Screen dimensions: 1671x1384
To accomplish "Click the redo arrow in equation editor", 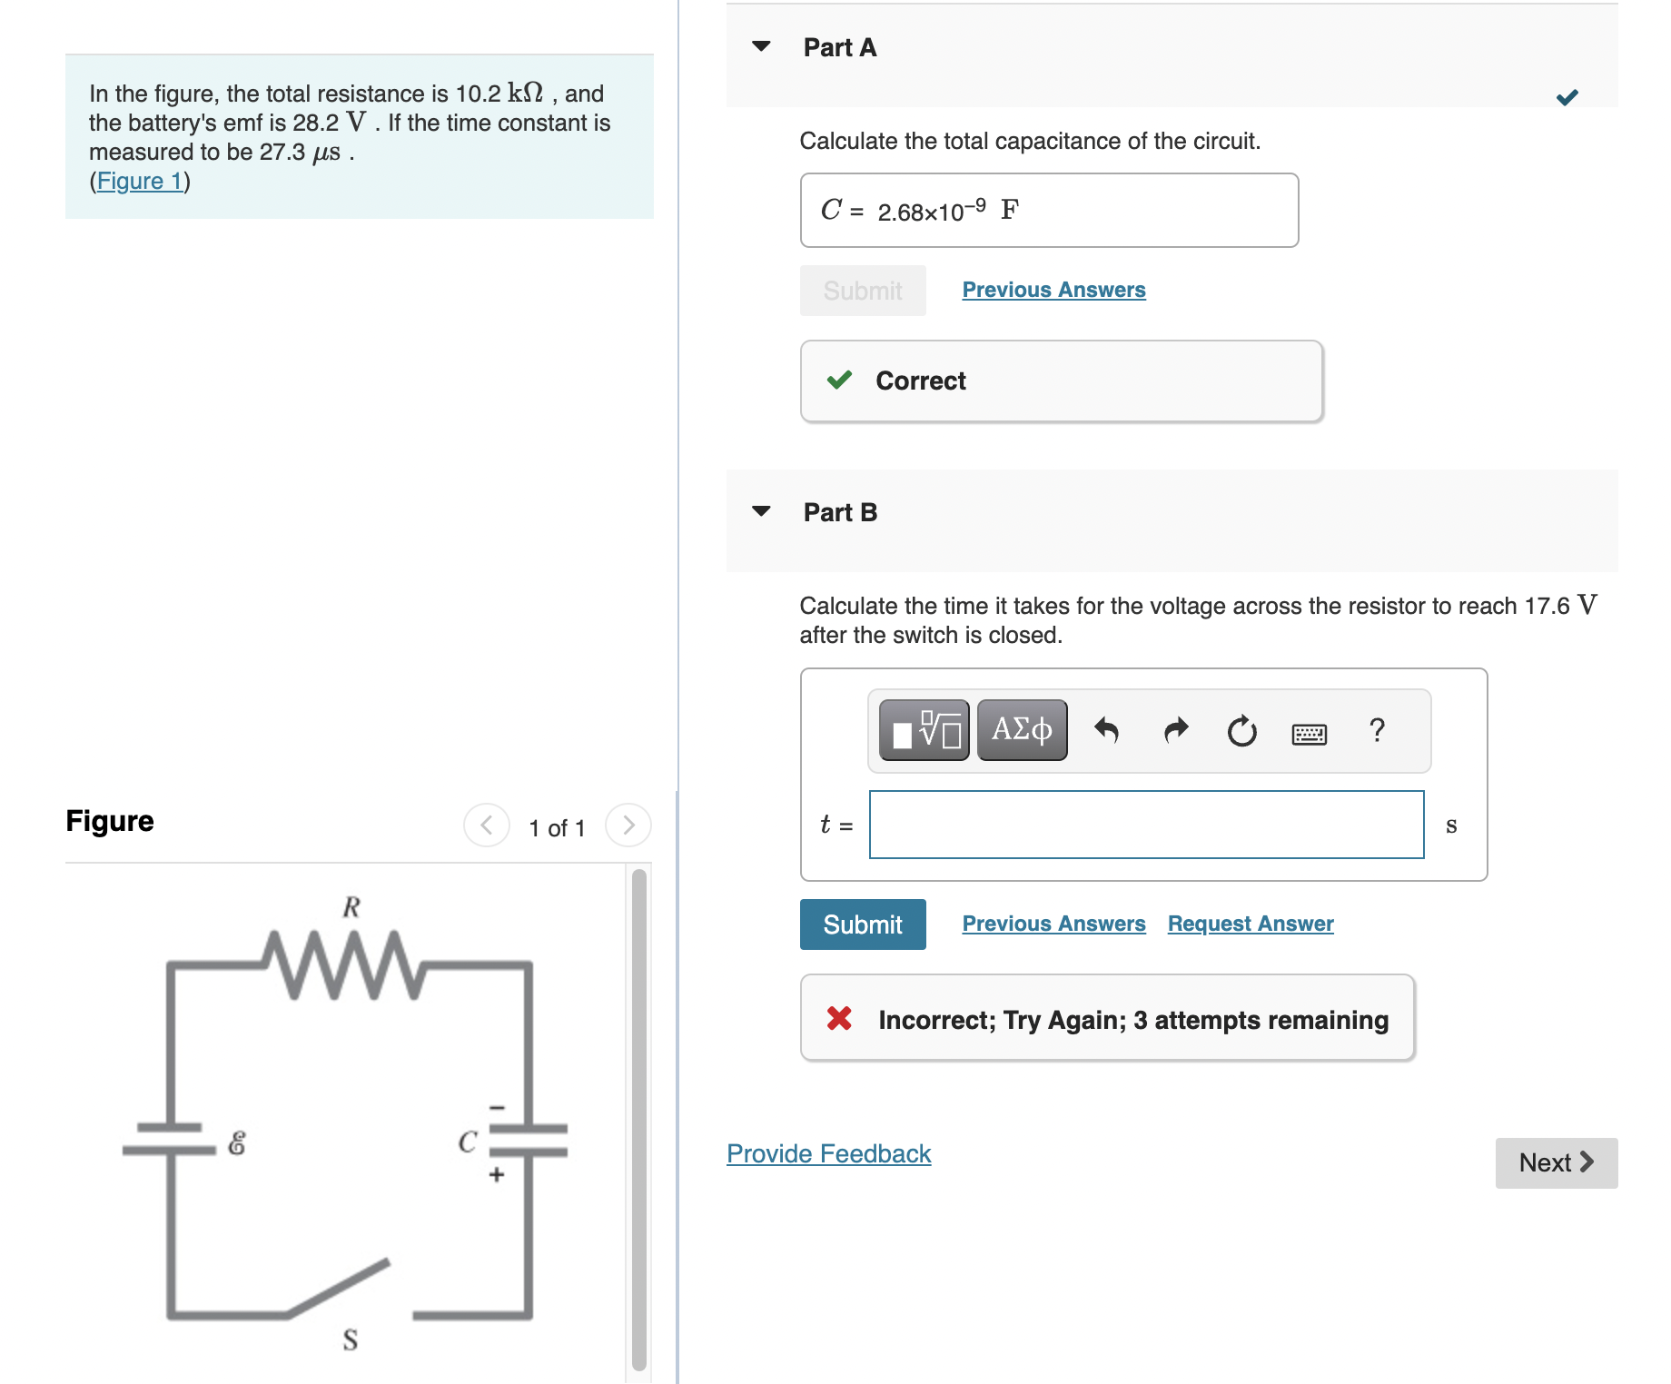I will tap(1174, 730).
